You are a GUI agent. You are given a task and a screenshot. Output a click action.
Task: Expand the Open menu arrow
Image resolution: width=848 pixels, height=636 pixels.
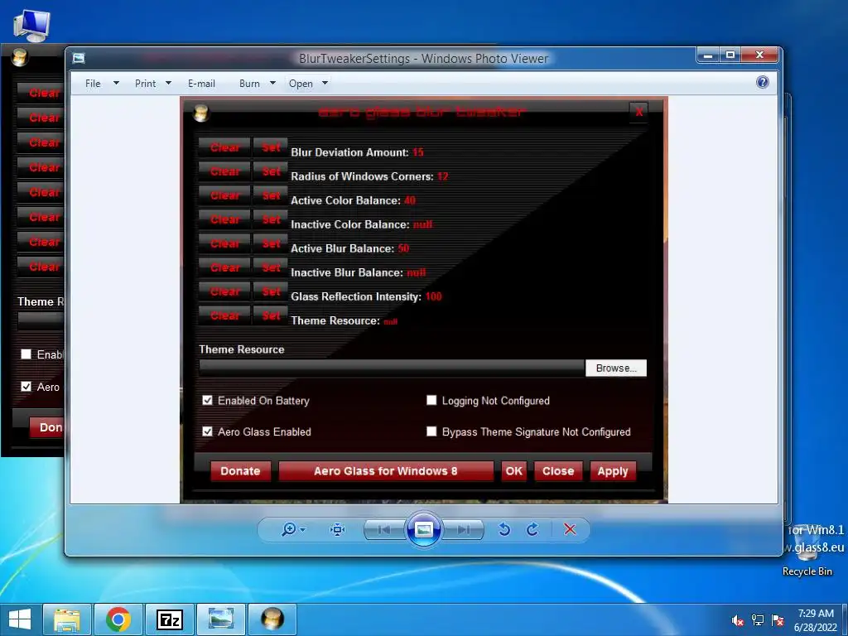coord(325,84)
